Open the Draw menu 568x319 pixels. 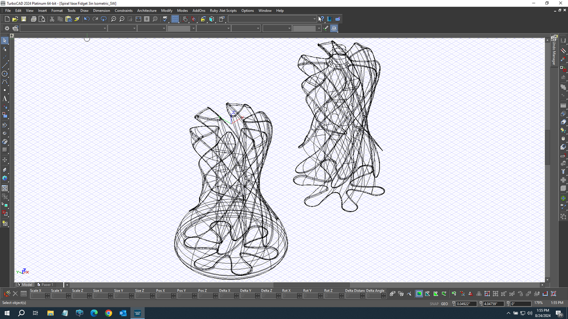pyautogui.click(x=84, y=11)
